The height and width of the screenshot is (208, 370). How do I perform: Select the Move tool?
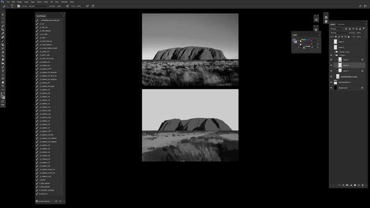(3, 14)
